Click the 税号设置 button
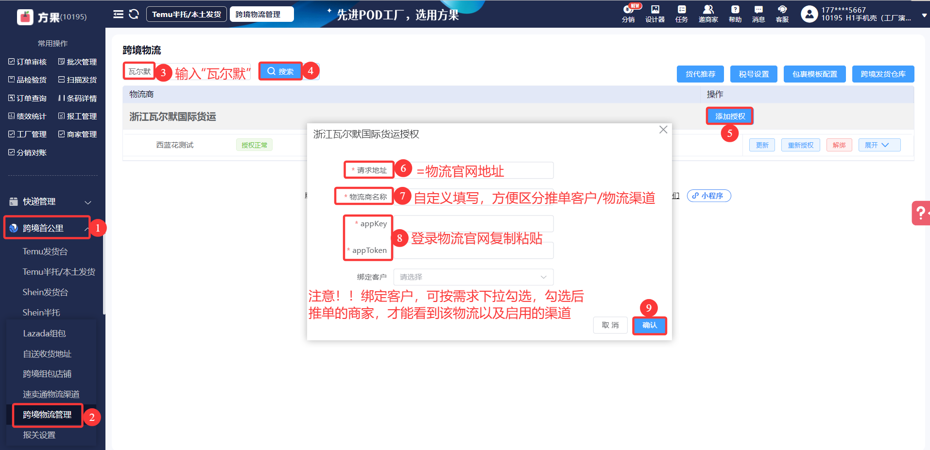The image size is (930, 450). click(754, 74)
